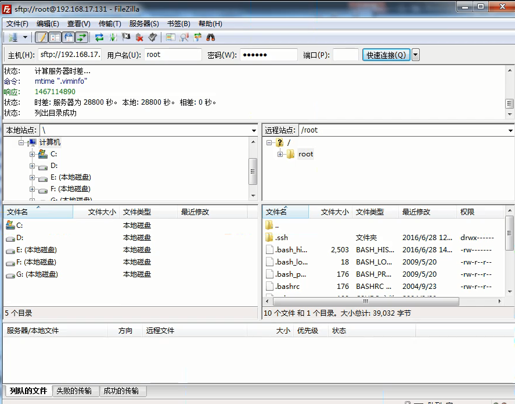
Task: Click the 端口(P) port field
Action: [345, 55]
